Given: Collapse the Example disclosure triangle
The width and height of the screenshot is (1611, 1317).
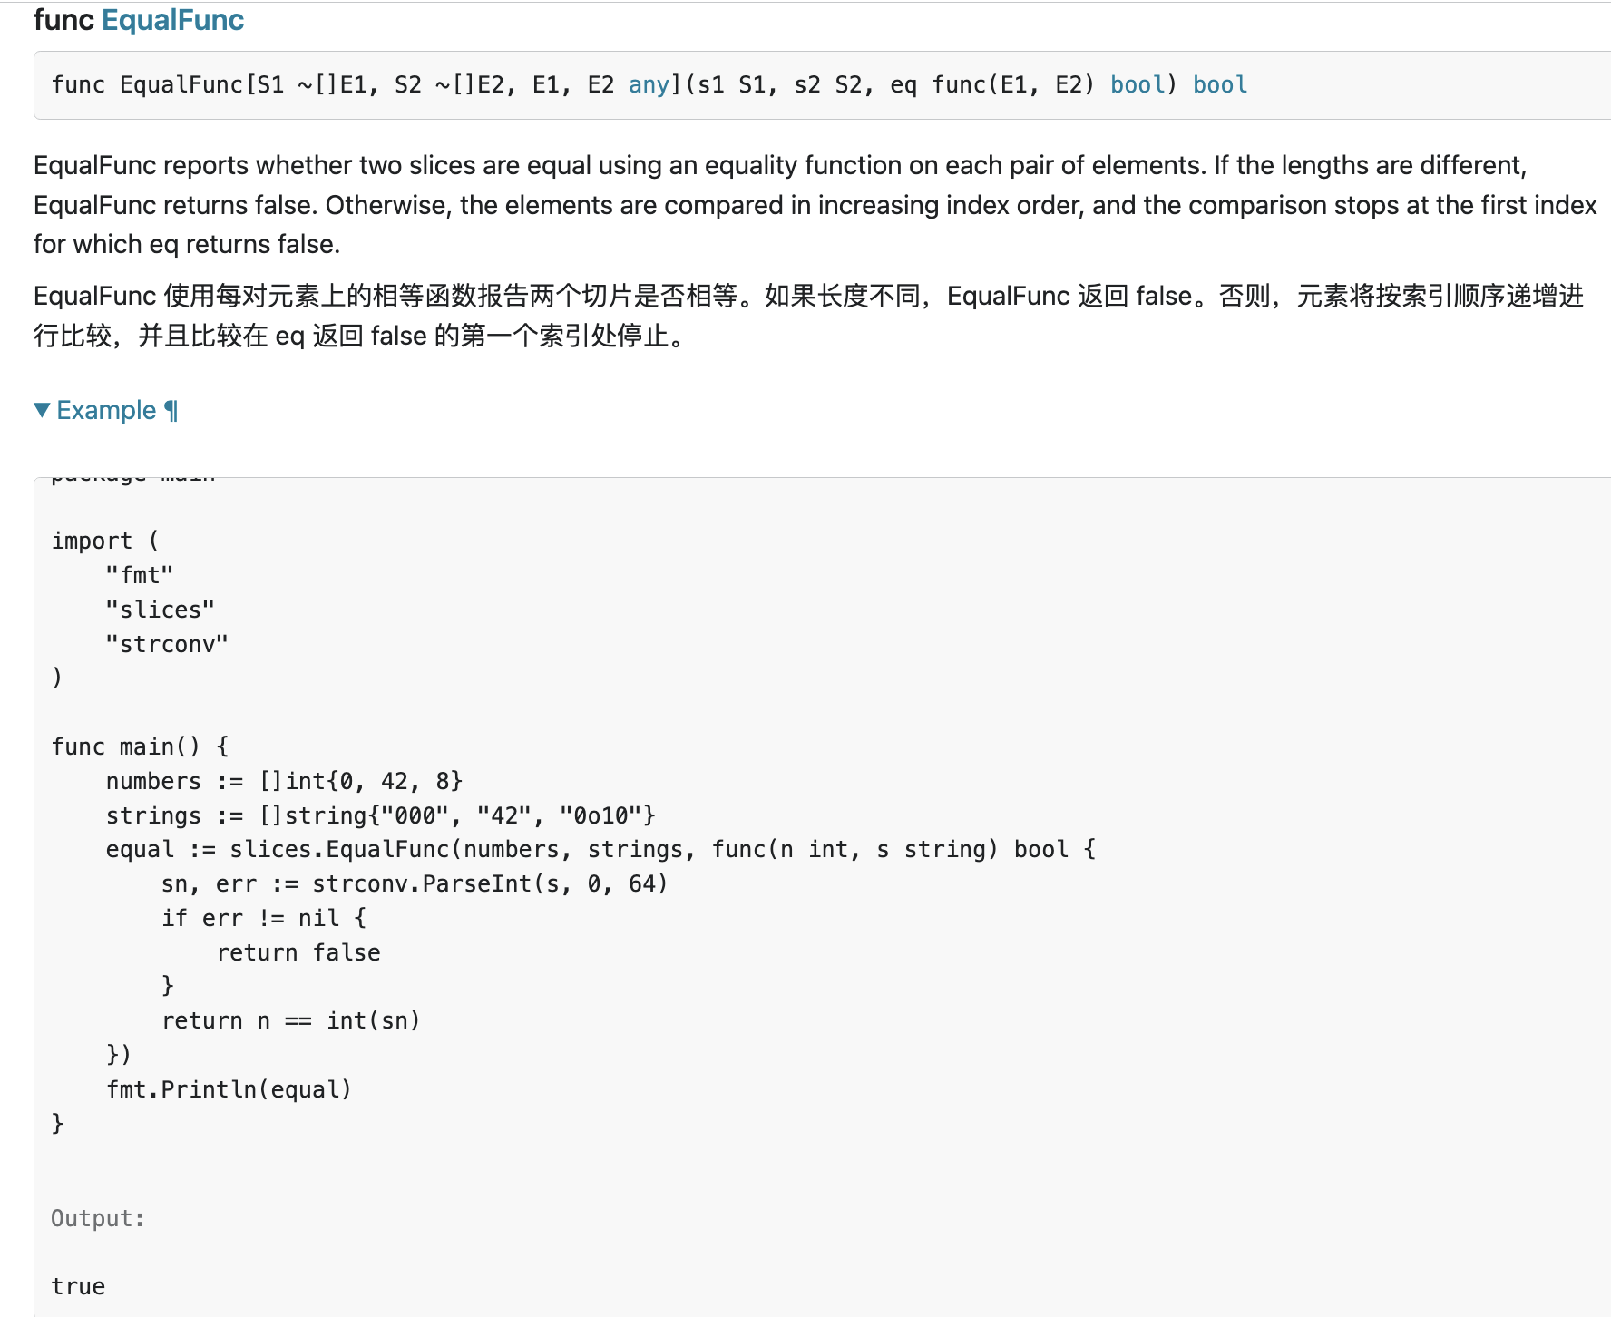Looking at the screenshot, I should point(42,410).
